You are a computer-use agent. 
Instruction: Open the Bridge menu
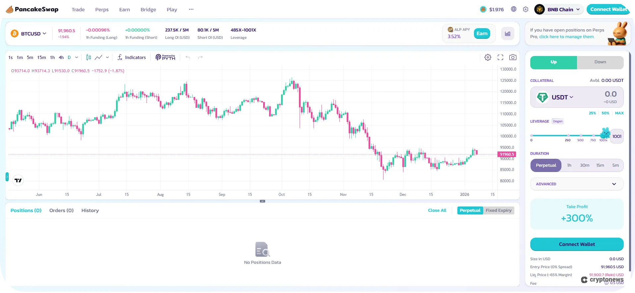(148, 10)
